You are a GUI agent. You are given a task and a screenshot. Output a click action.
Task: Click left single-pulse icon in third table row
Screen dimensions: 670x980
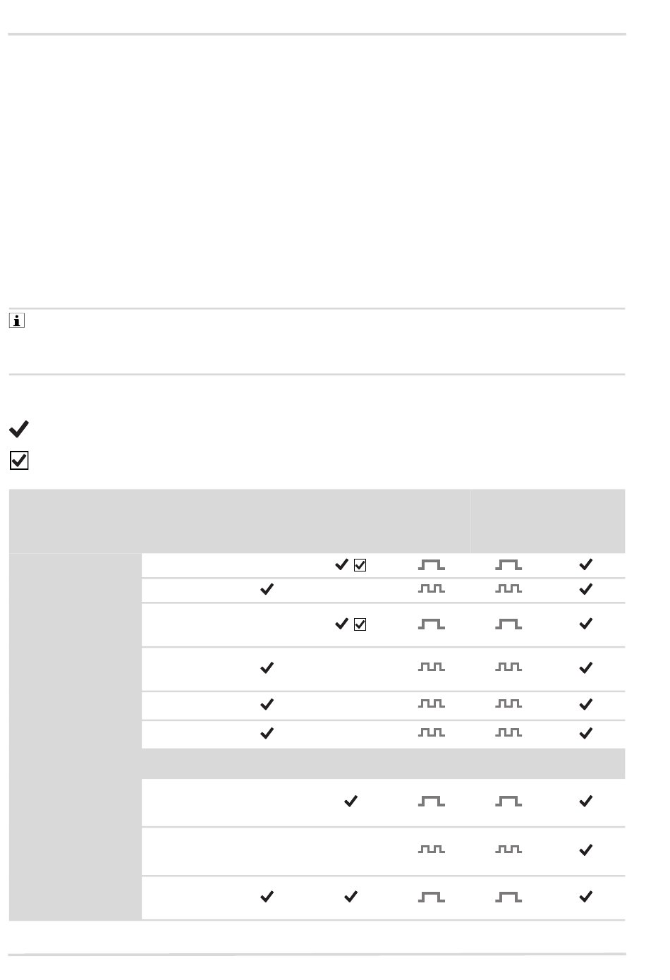click(x=432, y=624)
